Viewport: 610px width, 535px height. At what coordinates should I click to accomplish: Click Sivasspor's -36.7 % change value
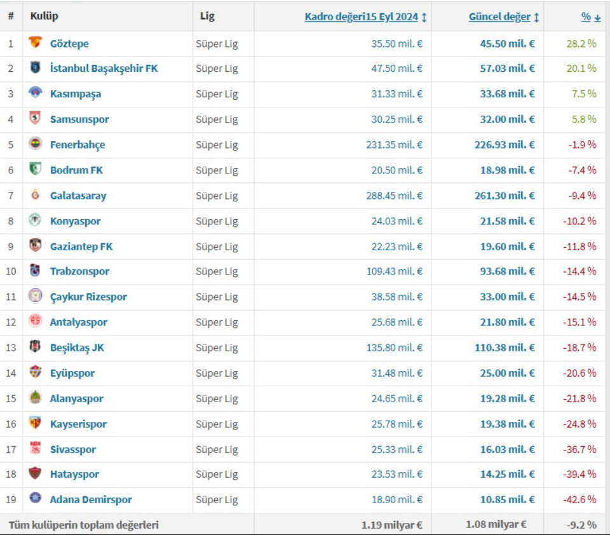pyautogui.click(x=579, y=450)
